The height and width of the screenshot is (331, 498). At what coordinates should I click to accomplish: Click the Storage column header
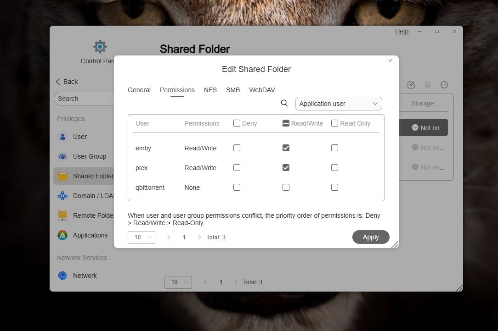point(426,103)
